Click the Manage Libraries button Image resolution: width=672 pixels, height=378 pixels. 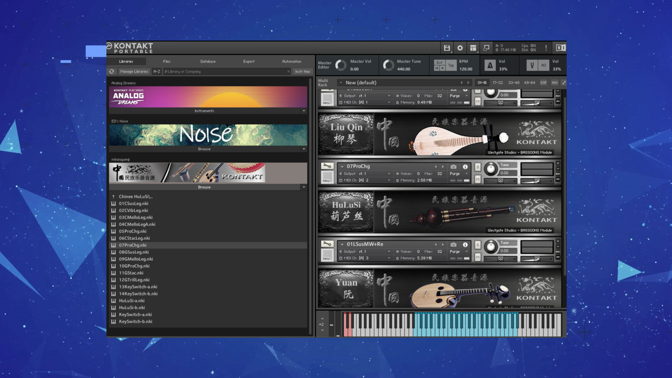(134, 71)
